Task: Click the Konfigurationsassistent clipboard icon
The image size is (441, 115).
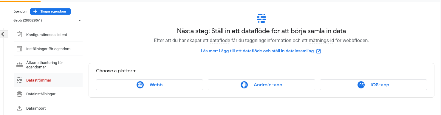Action: point(19,35)
